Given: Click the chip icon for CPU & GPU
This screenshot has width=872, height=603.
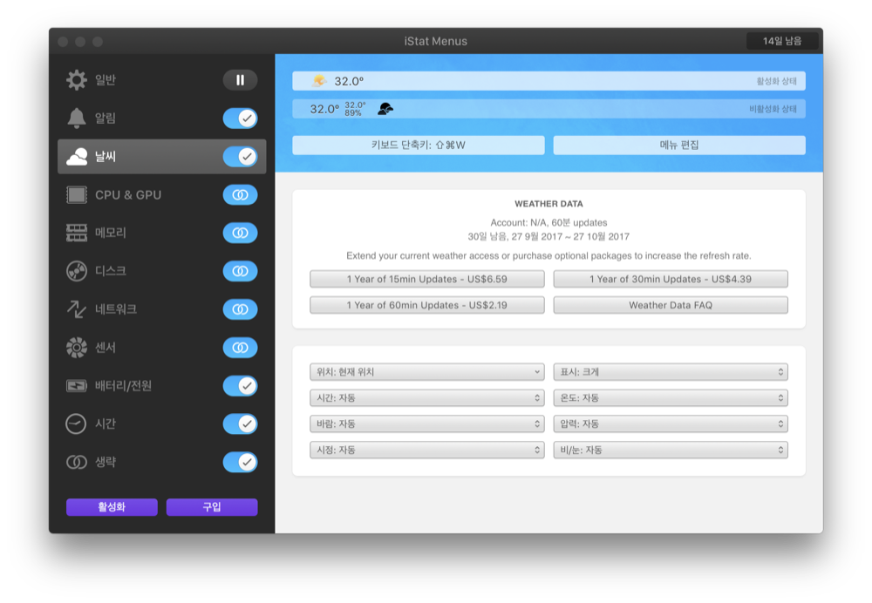Looking at the screenshot, I should (77, 195).
